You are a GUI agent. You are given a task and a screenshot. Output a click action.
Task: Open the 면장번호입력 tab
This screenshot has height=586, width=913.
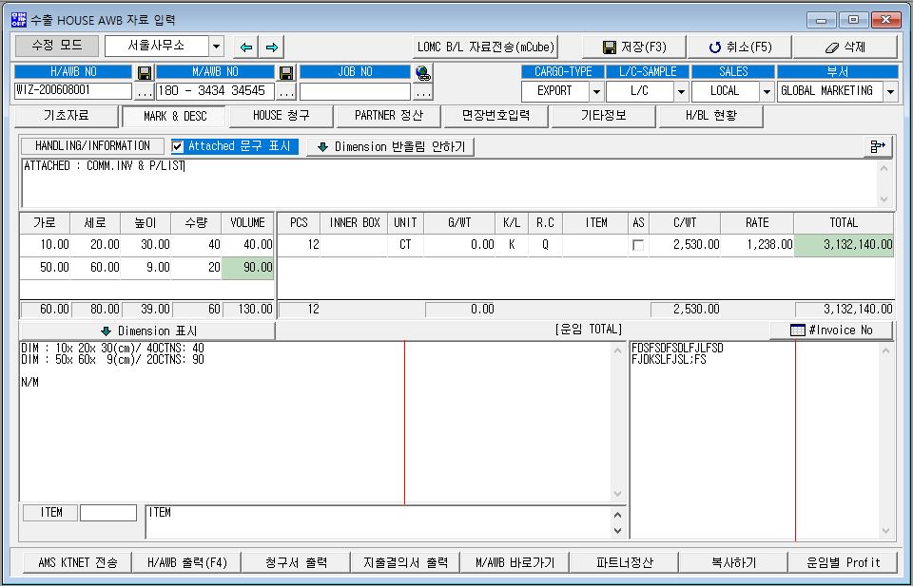point(496,116)
